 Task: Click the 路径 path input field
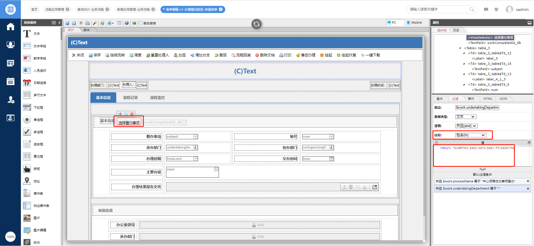tap(477, 108)
